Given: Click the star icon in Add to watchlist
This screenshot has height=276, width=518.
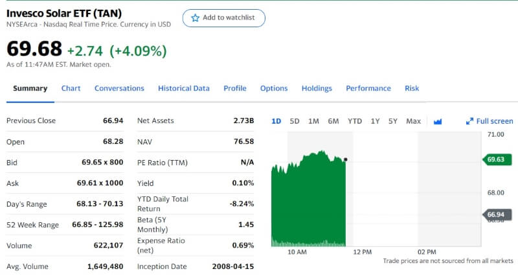Looking at the screenshot, I should tap(196, 18).
